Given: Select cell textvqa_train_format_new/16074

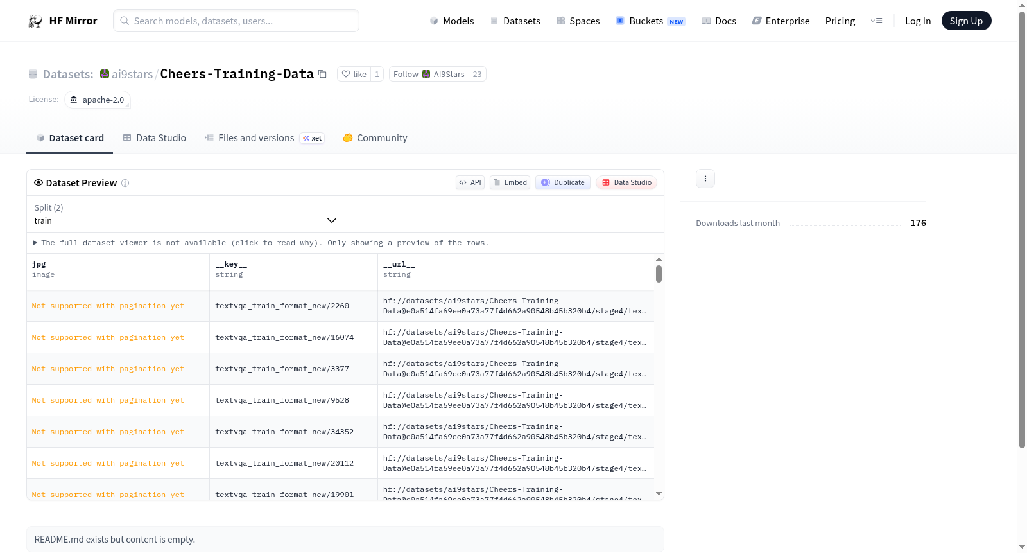Looking at the screenshot, I should click(293, 338).
